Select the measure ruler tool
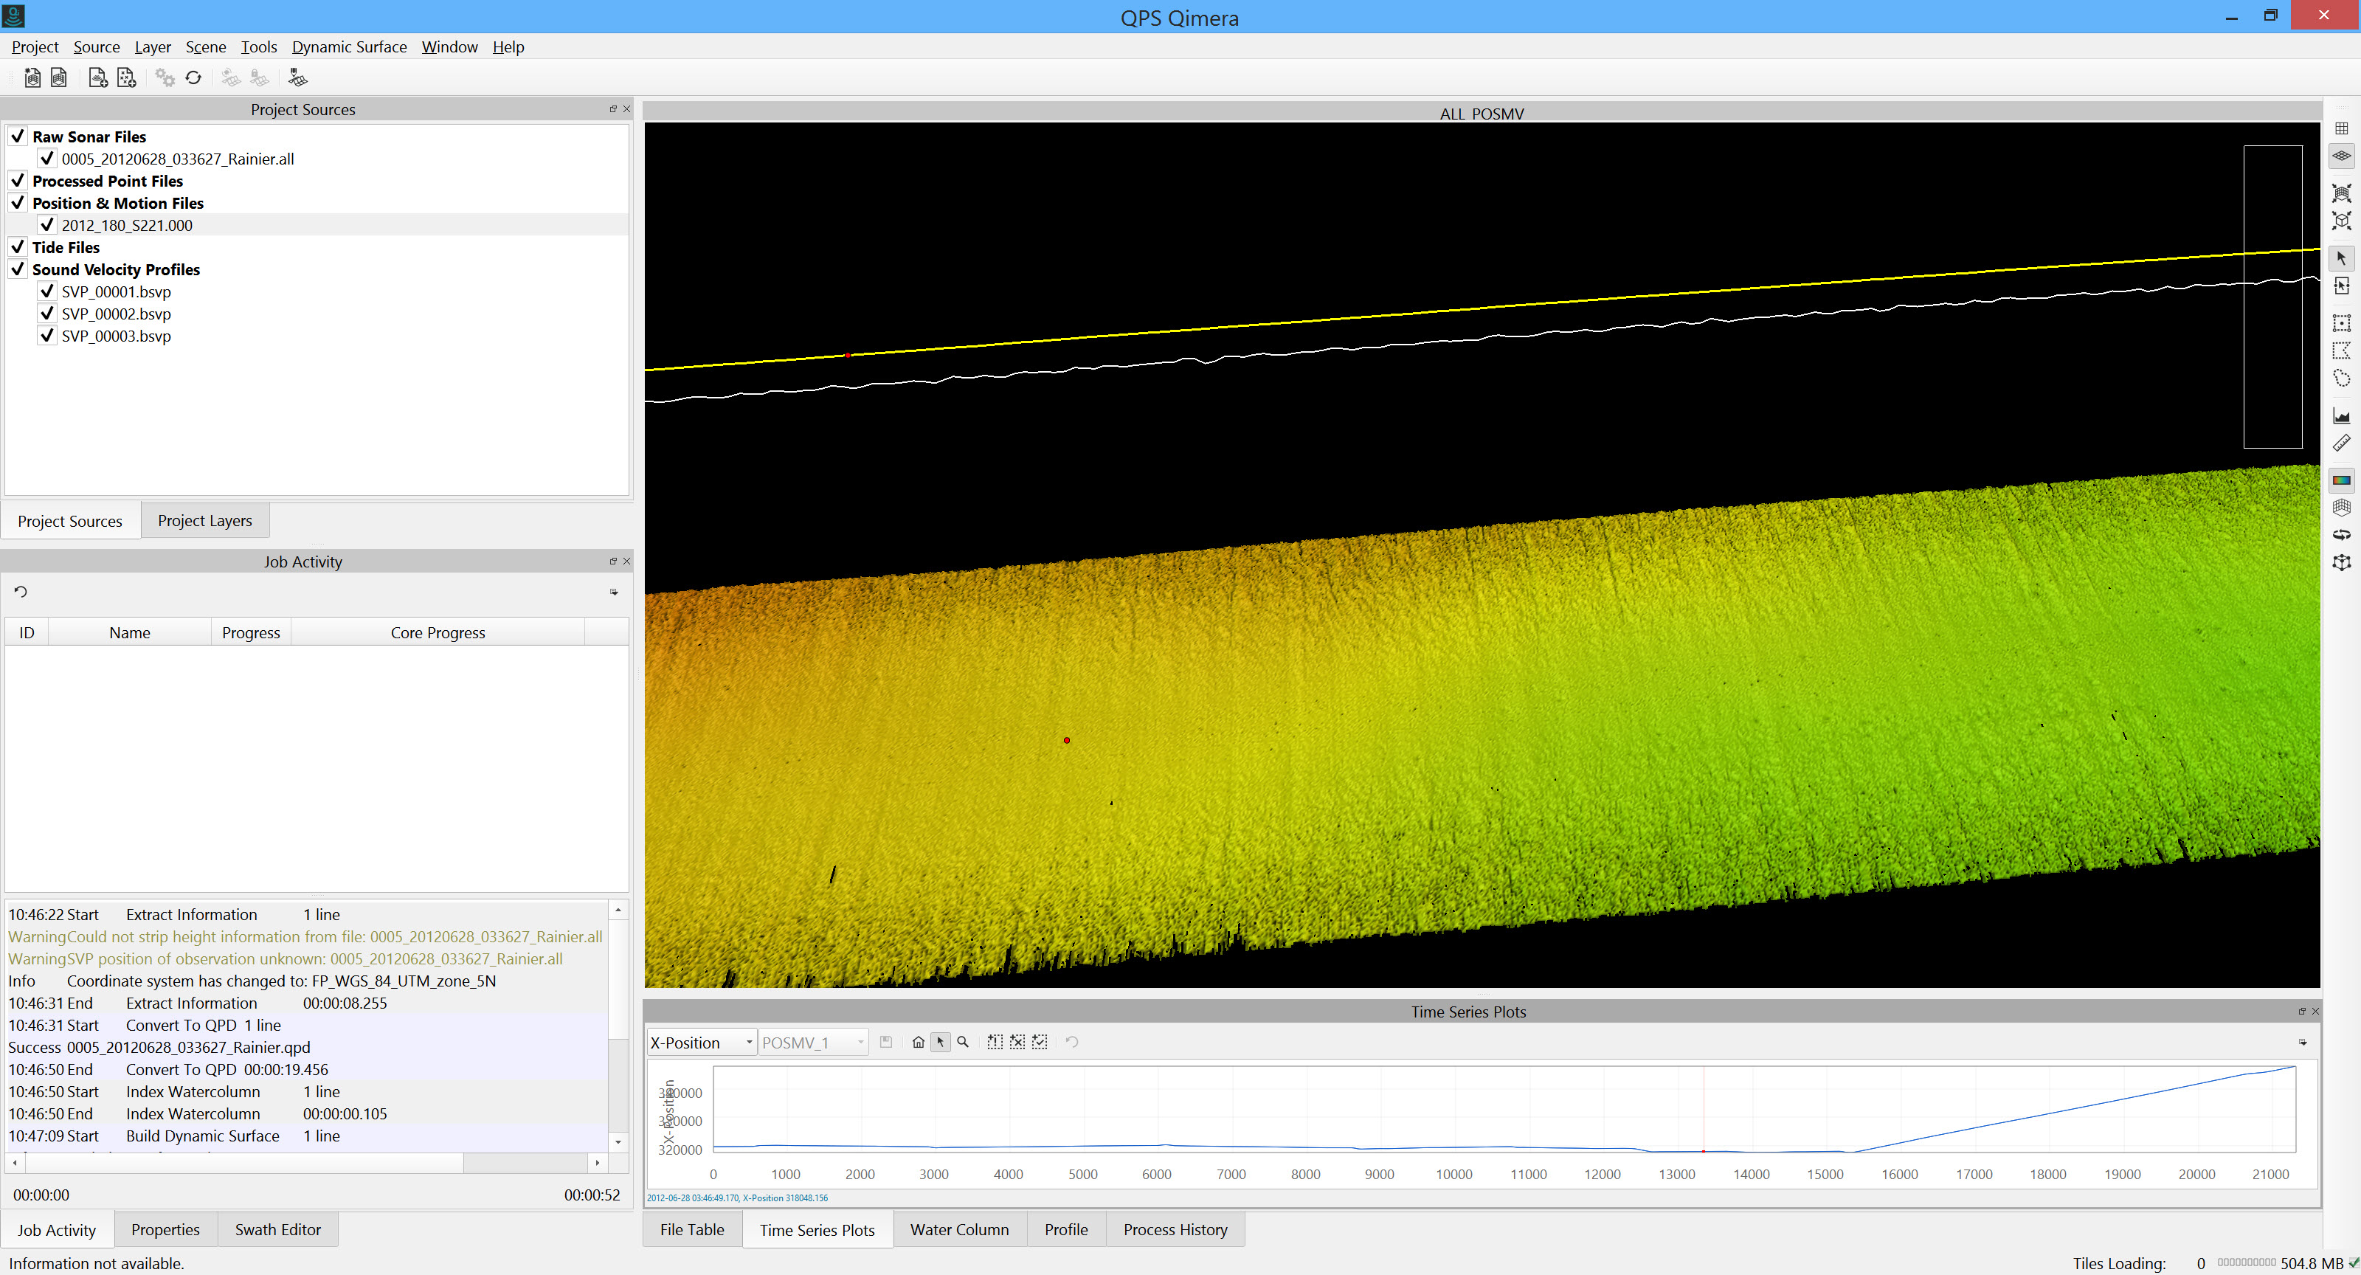The height and width of the screenshot is (1275, 2361). tap(2341, 443)
